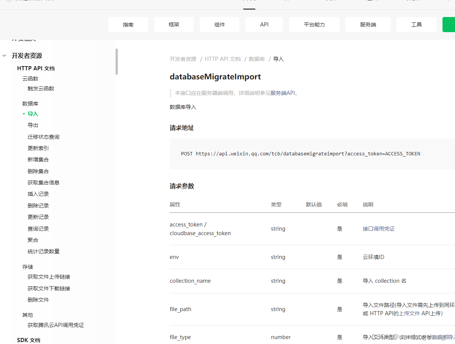The image size is (455, 344).
Task: Click the env parameter cell
Action: tap(174, 257)
